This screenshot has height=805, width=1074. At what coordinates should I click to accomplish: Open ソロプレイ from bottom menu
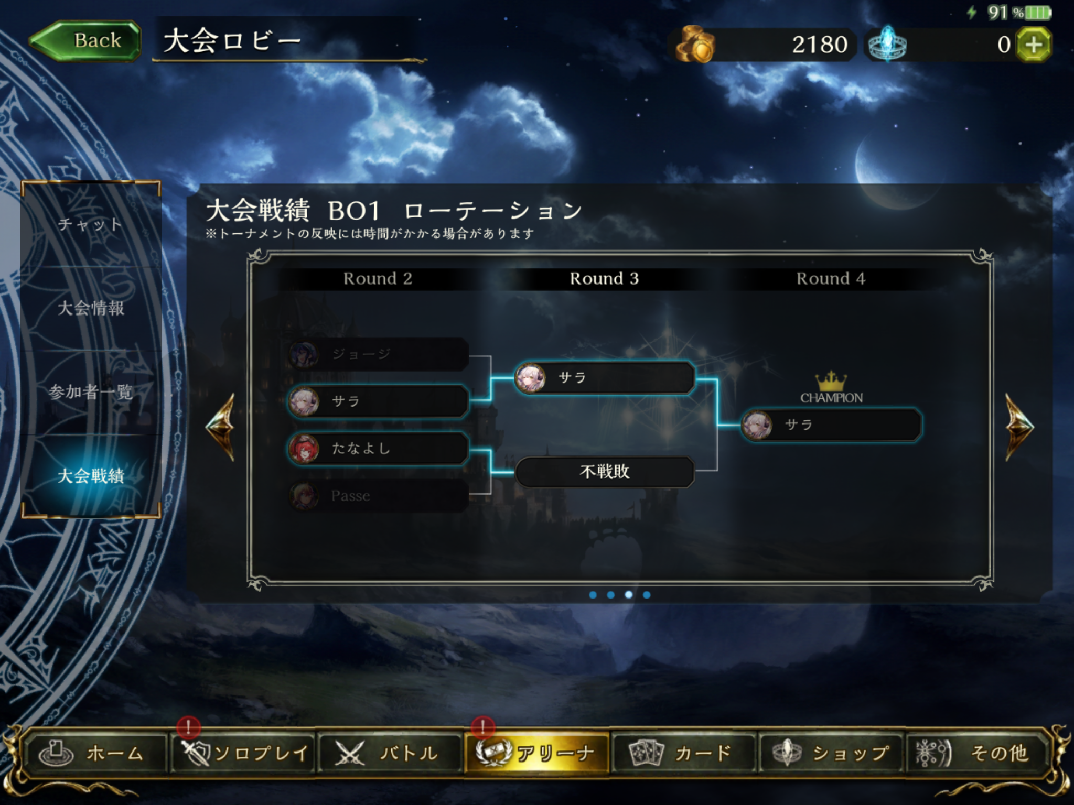pyautogui.click(x=243, y=753)
